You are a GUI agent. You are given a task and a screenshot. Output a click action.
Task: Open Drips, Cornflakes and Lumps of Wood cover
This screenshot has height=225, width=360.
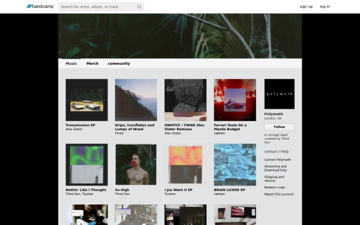click(136, 100)
